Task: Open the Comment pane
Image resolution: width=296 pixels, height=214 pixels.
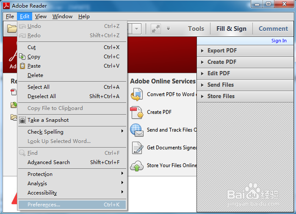Action: point(274,29)
